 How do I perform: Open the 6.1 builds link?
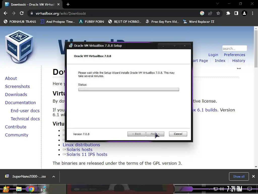tap(207, 110)
